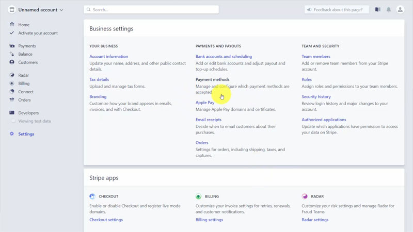This screenshot has height=232, width=413.
Task: Click the Search input field
Action: tap(151, 10)
